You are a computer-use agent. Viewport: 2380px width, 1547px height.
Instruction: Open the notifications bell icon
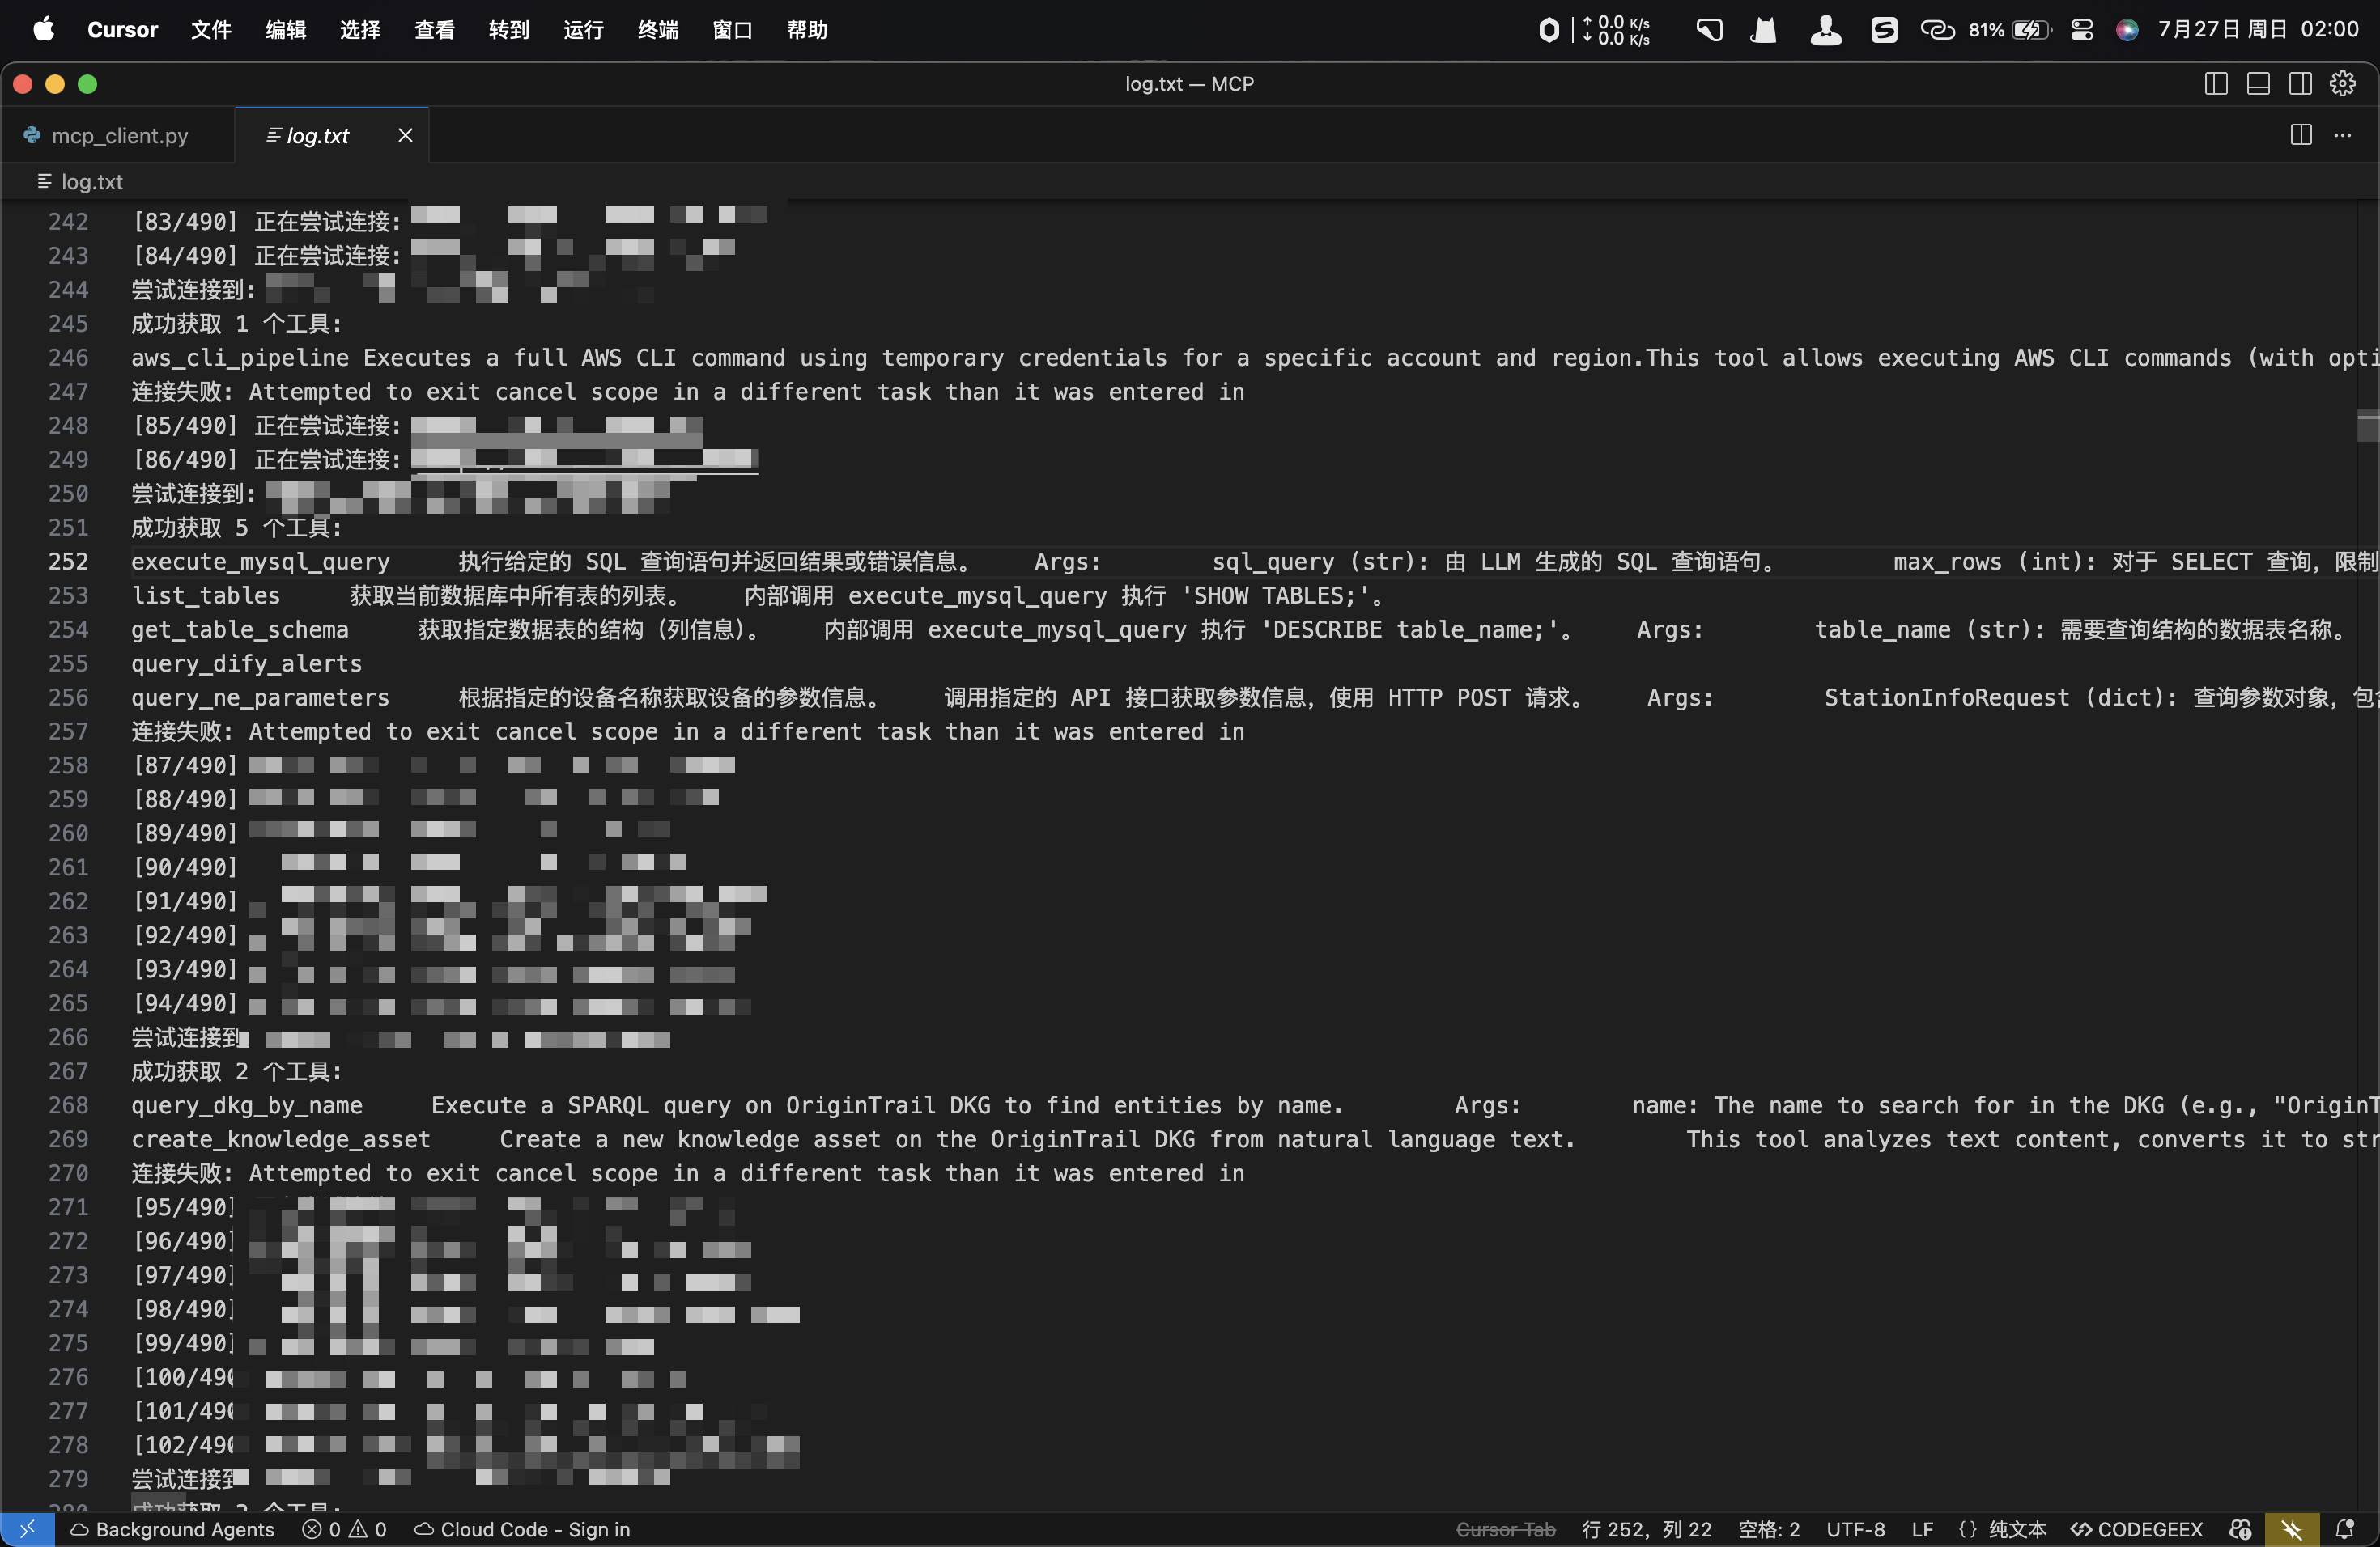2344,1529
